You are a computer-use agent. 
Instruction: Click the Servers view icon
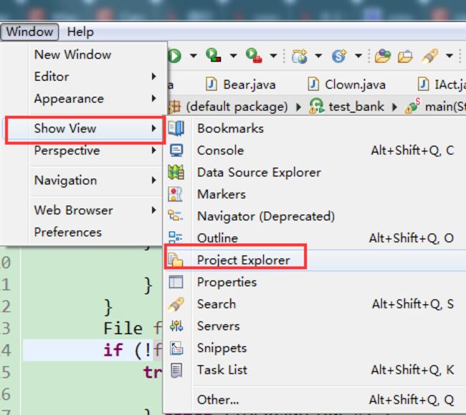[176, 326]
